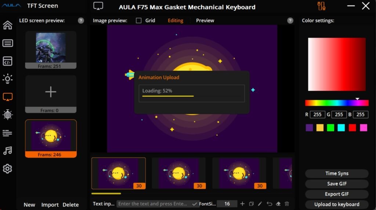Click Import button
Screen dimensions: 376x210
pyautogui.click(x=50, y=205)
